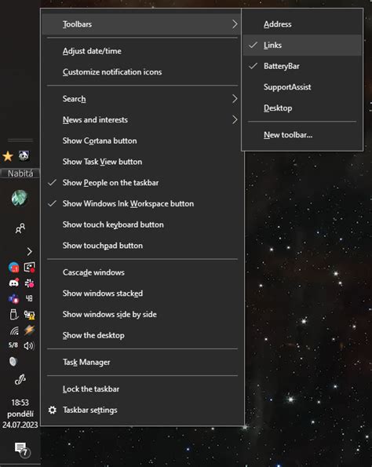Viewport: 372px width, 467px height.
Task: Open Task Manager from context menu
Action: click(x=142, y=362)
